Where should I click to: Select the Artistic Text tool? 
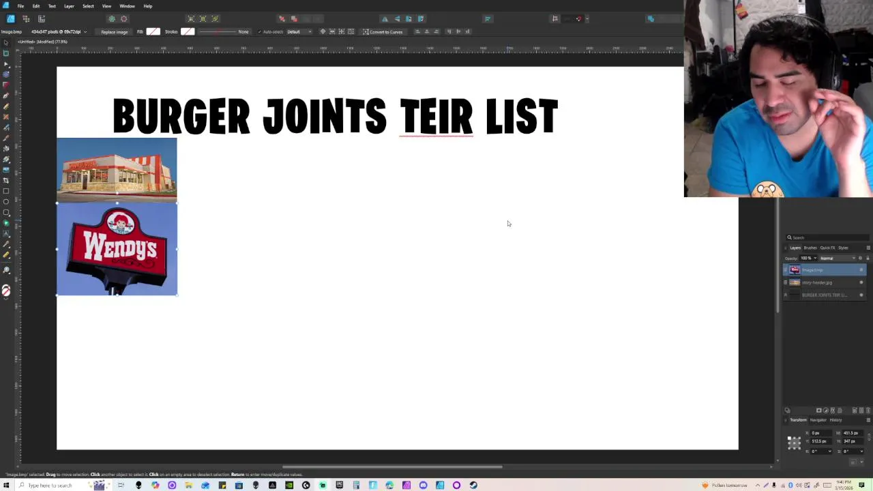pyautogui.click(x=6, y=233)
